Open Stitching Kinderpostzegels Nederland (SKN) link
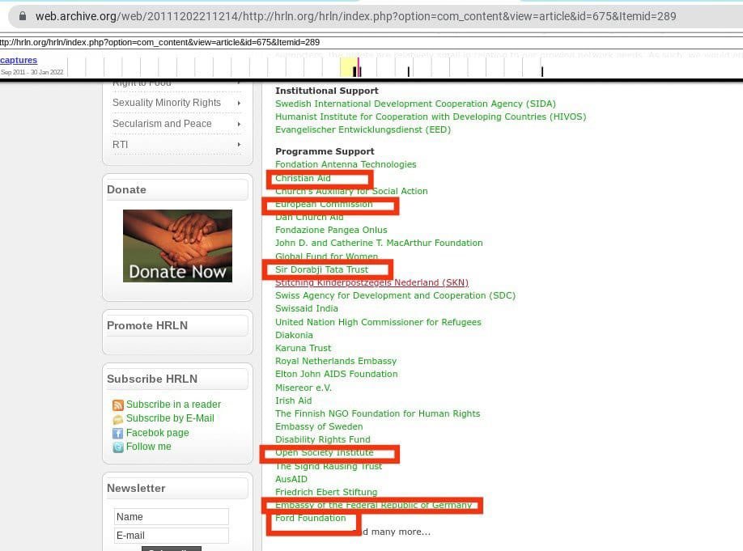Screen dimensions: 743x551 pyautogui.click(x=372, y=282)
